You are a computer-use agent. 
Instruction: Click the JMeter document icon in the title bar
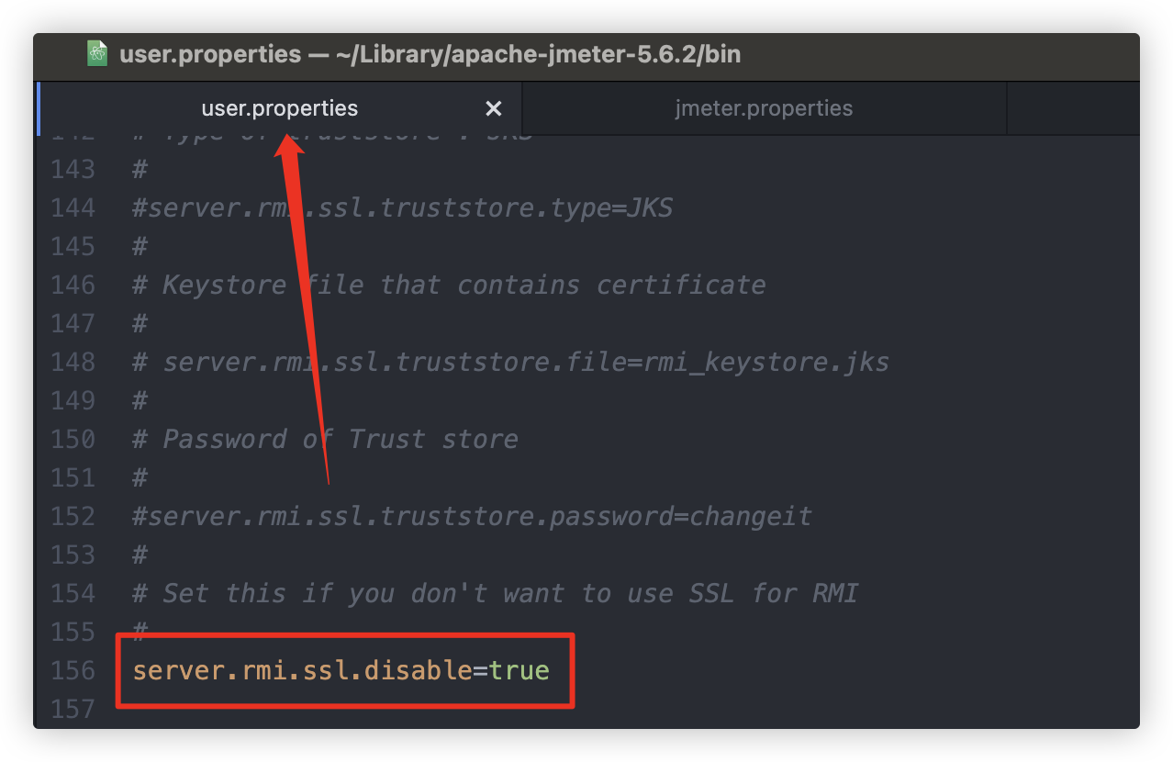click(96, 53)
